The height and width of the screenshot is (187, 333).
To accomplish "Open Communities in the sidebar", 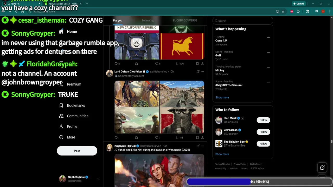I will [74, 116].
